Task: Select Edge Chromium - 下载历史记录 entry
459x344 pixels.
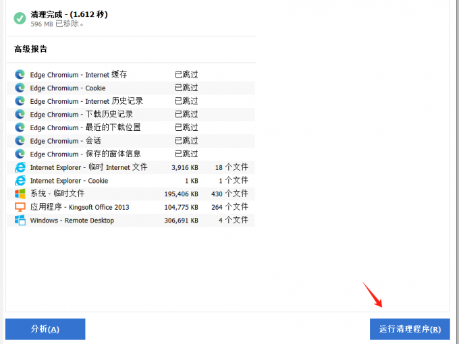Action: pyautogui.click(x=131, y=115)
